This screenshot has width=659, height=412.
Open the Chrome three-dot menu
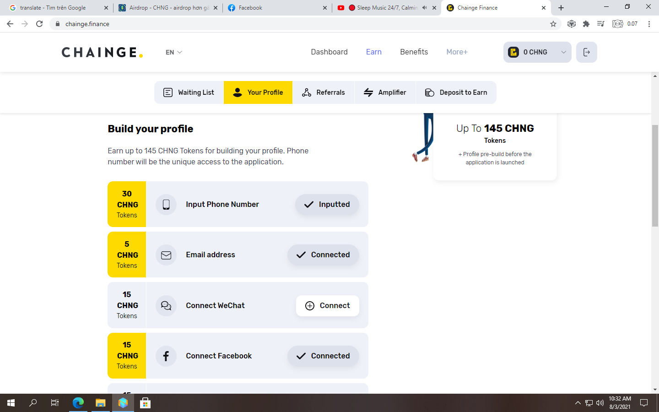[x=649, y=24]
